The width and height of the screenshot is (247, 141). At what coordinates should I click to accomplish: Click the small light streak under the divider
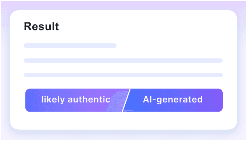(129, 111)
